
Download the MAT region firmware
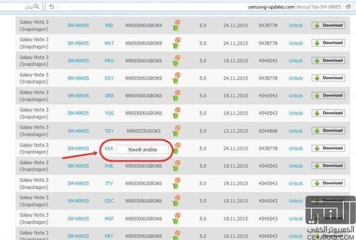point(328,43)
